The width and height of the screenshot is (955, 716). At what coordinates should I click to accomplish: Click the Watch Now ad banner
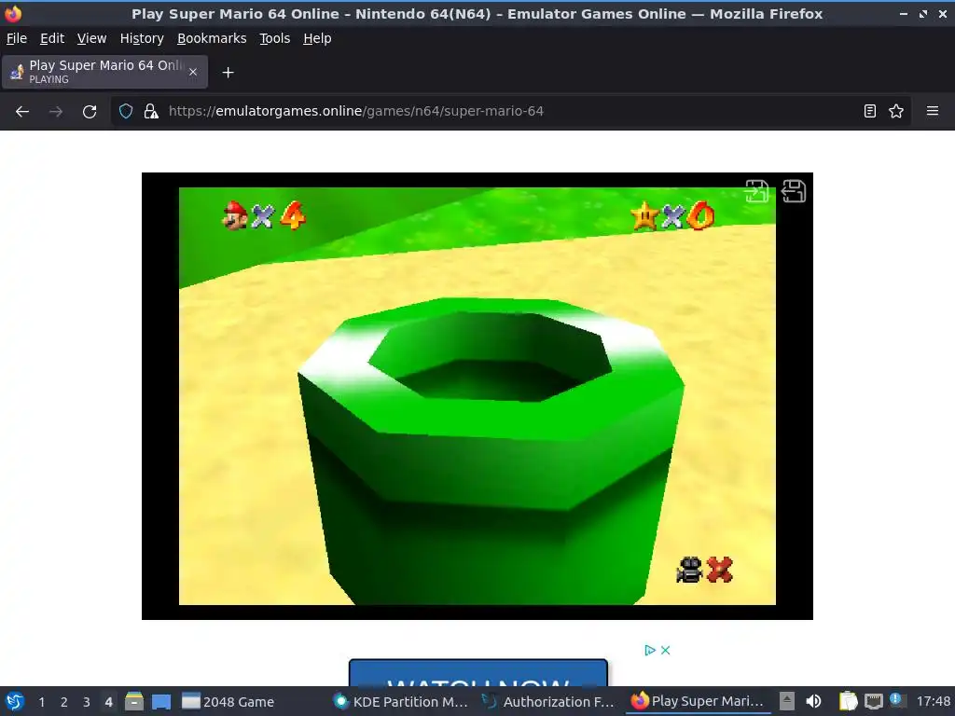click(x=478, y=673)
